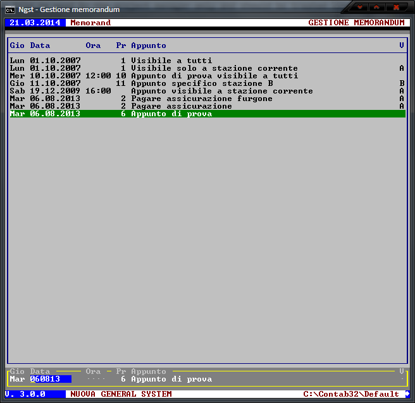Select 'Appunto di prova visibile a tutti' row
This screenshot has width=415, height=403.
214,76
